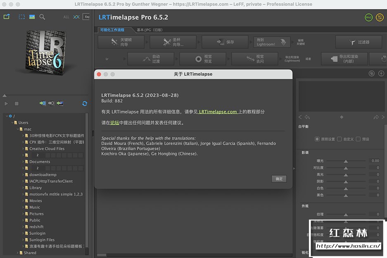Click the 阴影 shadows slider handle

click(346, 182)
